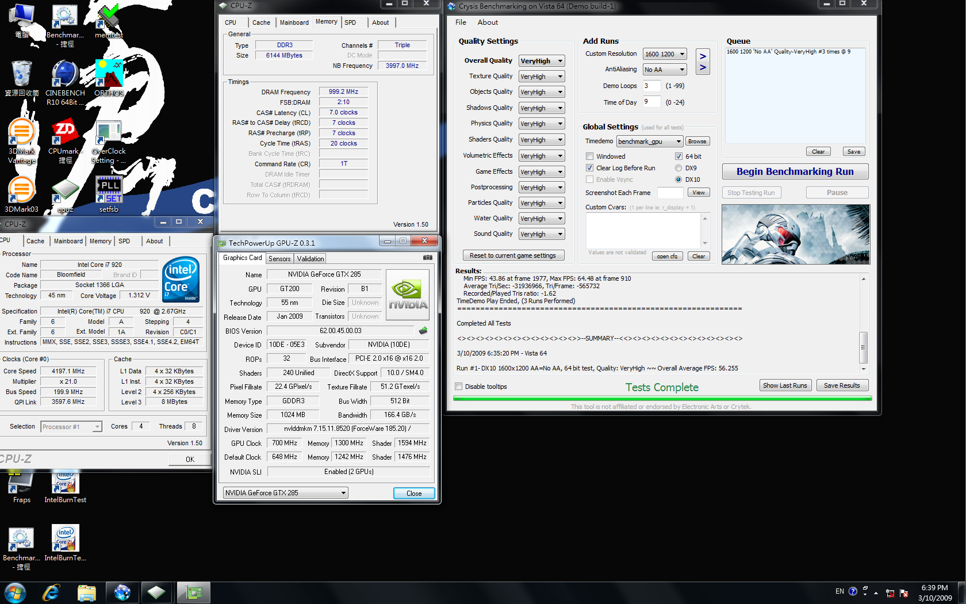Launch 3DMark03 desktop icon

(21, 195)
